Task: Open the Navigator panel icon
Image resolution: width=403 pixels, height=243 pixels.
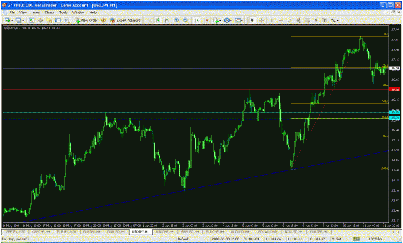Action: click(49, 21)
